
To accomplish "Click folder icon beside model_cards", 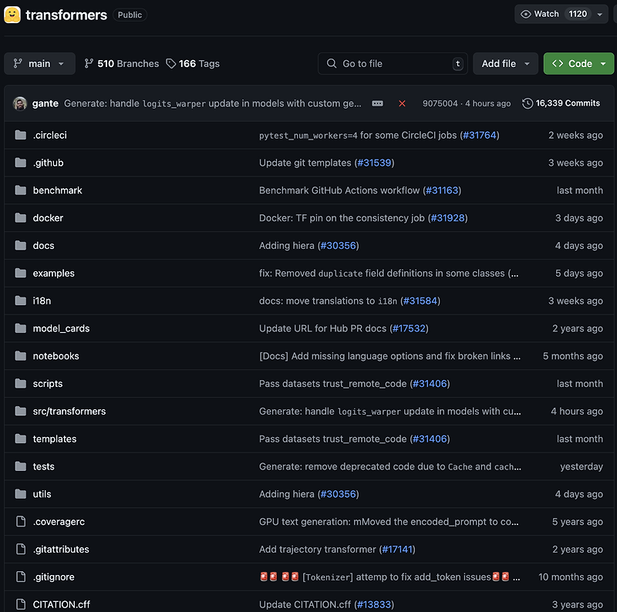I will click(21, 328).
